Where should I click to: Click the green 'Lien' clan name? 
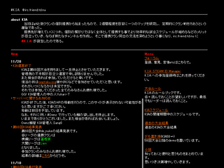pyautogui.click(x=43, y=143)
